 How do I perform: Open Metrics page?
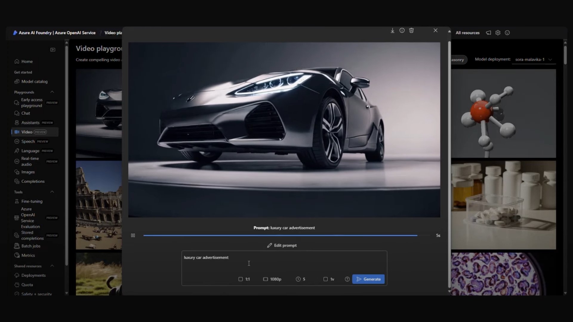(x=24, y=255)
